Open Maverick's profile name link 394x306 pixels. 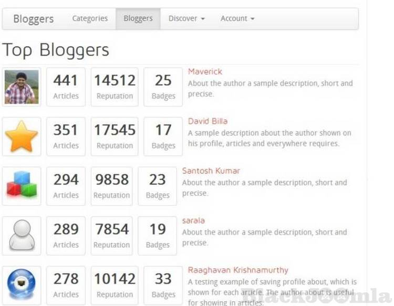click(x=205, y=71)
